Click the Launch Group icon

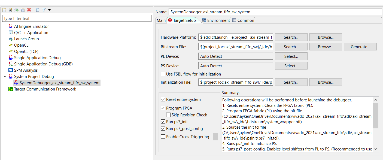(x=11, y=39)
